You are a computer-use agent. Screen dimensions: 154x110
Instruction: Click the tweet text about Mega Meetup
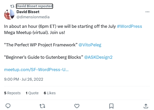click(73, 29)
